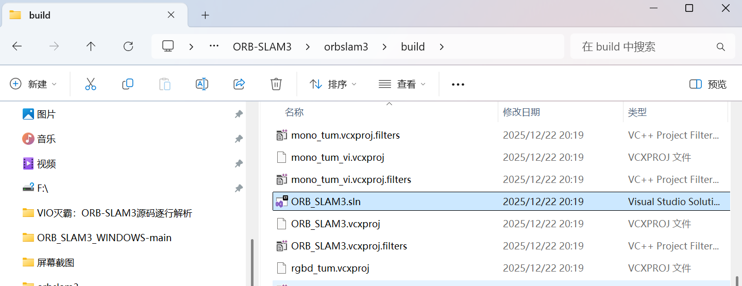Image resolution: width=742 pixels, height=286 pixels.
Task: Click the Cut scissors icon
Action: (x=91, y=84)
